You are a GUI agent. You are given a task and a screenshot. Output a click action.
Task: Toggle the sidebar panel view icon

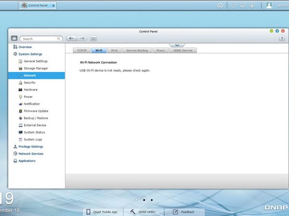(14, 38)
